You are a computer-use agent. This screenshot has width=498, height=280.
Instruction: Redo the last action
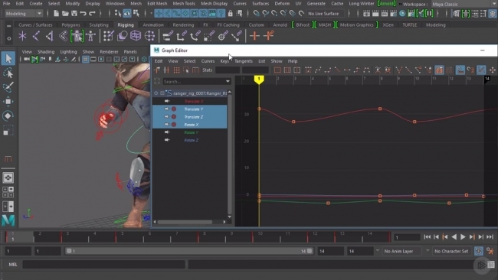point(92,13)
